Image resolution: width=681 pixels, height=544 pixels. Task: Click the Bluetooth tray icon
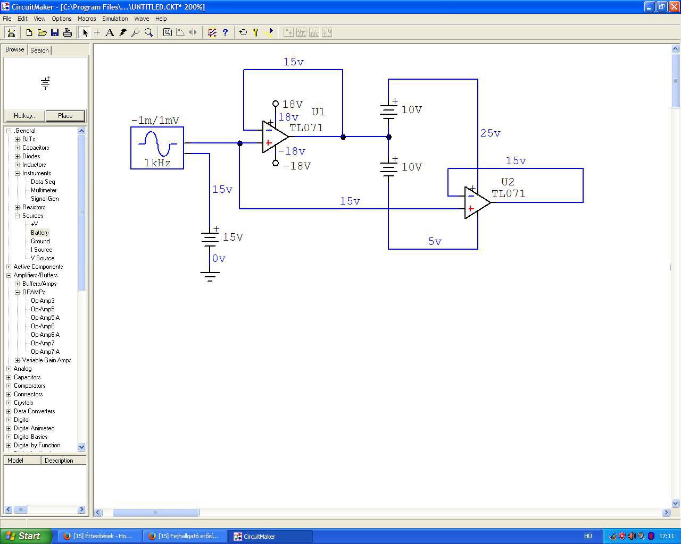pyautogui.click(x=651, y=536)
